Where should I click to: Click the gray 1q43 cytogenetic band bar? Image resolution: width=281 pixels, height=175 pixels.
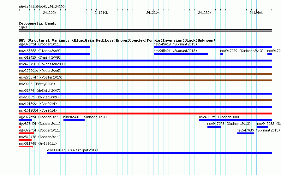coord(145,31)
